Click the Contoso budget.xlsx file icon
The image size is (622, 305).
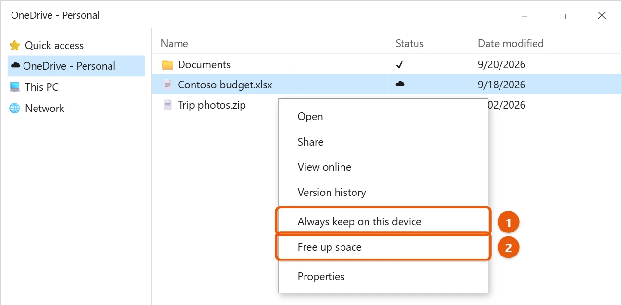pos(168,85)
